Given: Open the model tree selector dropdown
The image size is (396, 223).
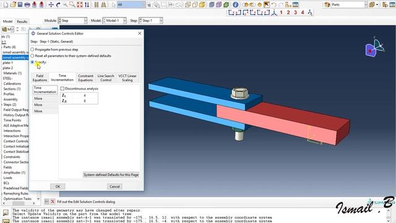Looking at the screenshot, I should [8, 29].
